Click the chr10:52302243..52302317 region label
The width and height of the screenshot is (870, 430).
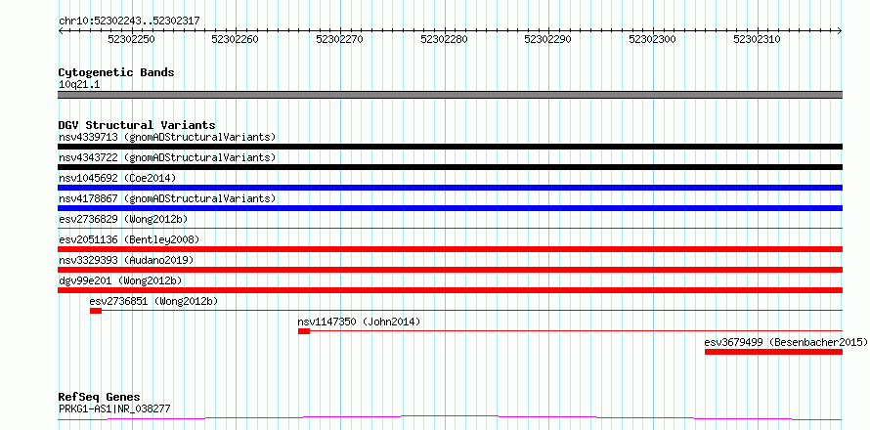129,21
